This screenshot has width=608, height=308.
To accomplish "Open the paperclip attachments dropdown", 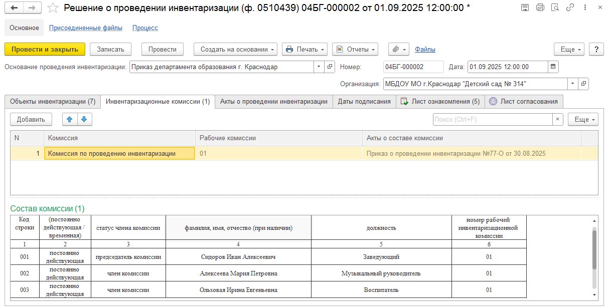I will click(x=399, y=49).
